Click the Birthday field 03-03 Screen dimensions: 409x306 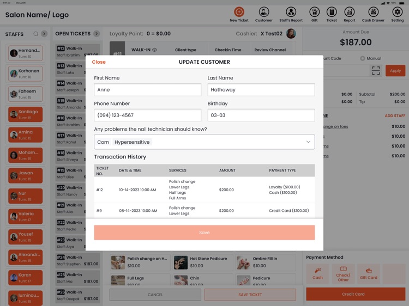point(261,115)
